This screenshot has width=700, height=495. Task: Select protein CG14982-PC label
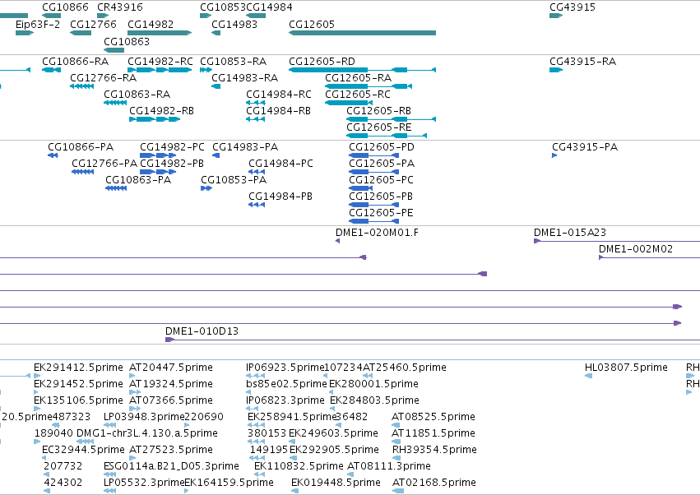172,147
